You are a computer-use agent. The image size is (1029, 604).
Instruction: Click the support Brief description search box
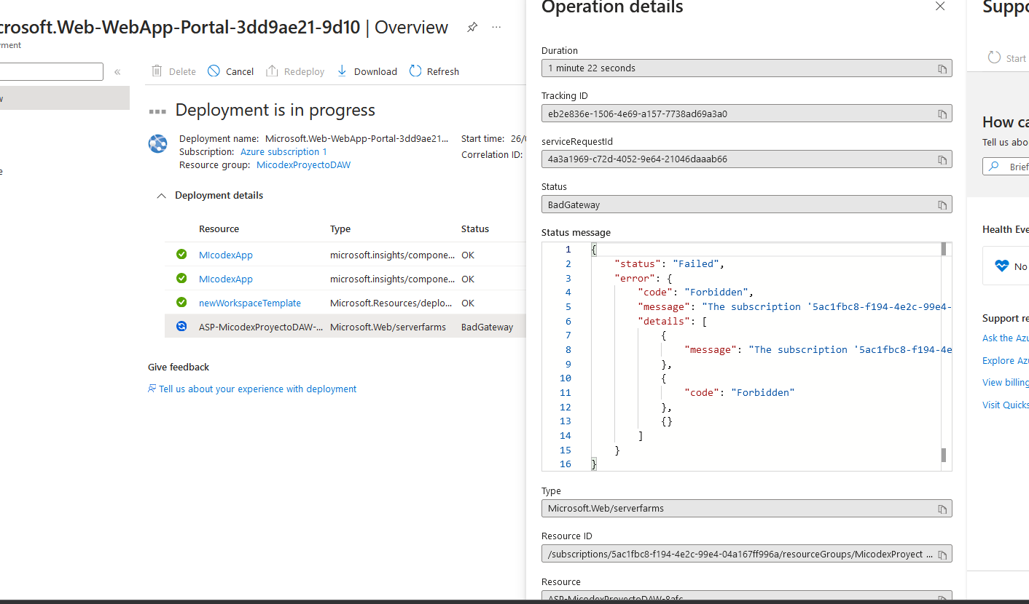tap(1006, 167)
